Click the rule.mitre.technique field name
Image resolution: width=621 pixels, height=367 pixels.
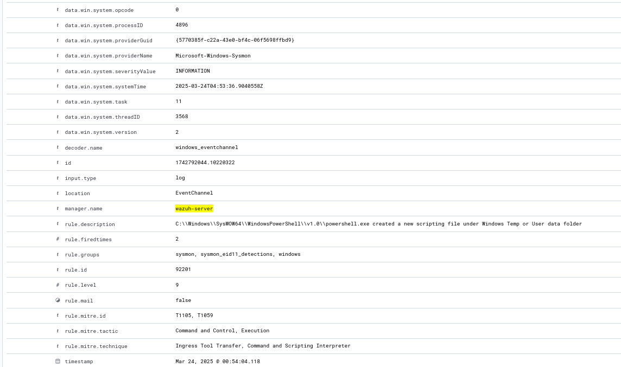tap(96, 346)
